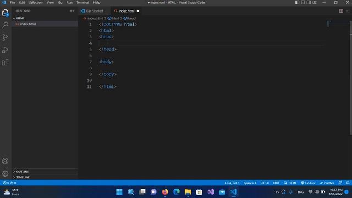This screenshot has height=198, width=352.
Task: Open the Manage gear icon
Action: tap(5, 173)
